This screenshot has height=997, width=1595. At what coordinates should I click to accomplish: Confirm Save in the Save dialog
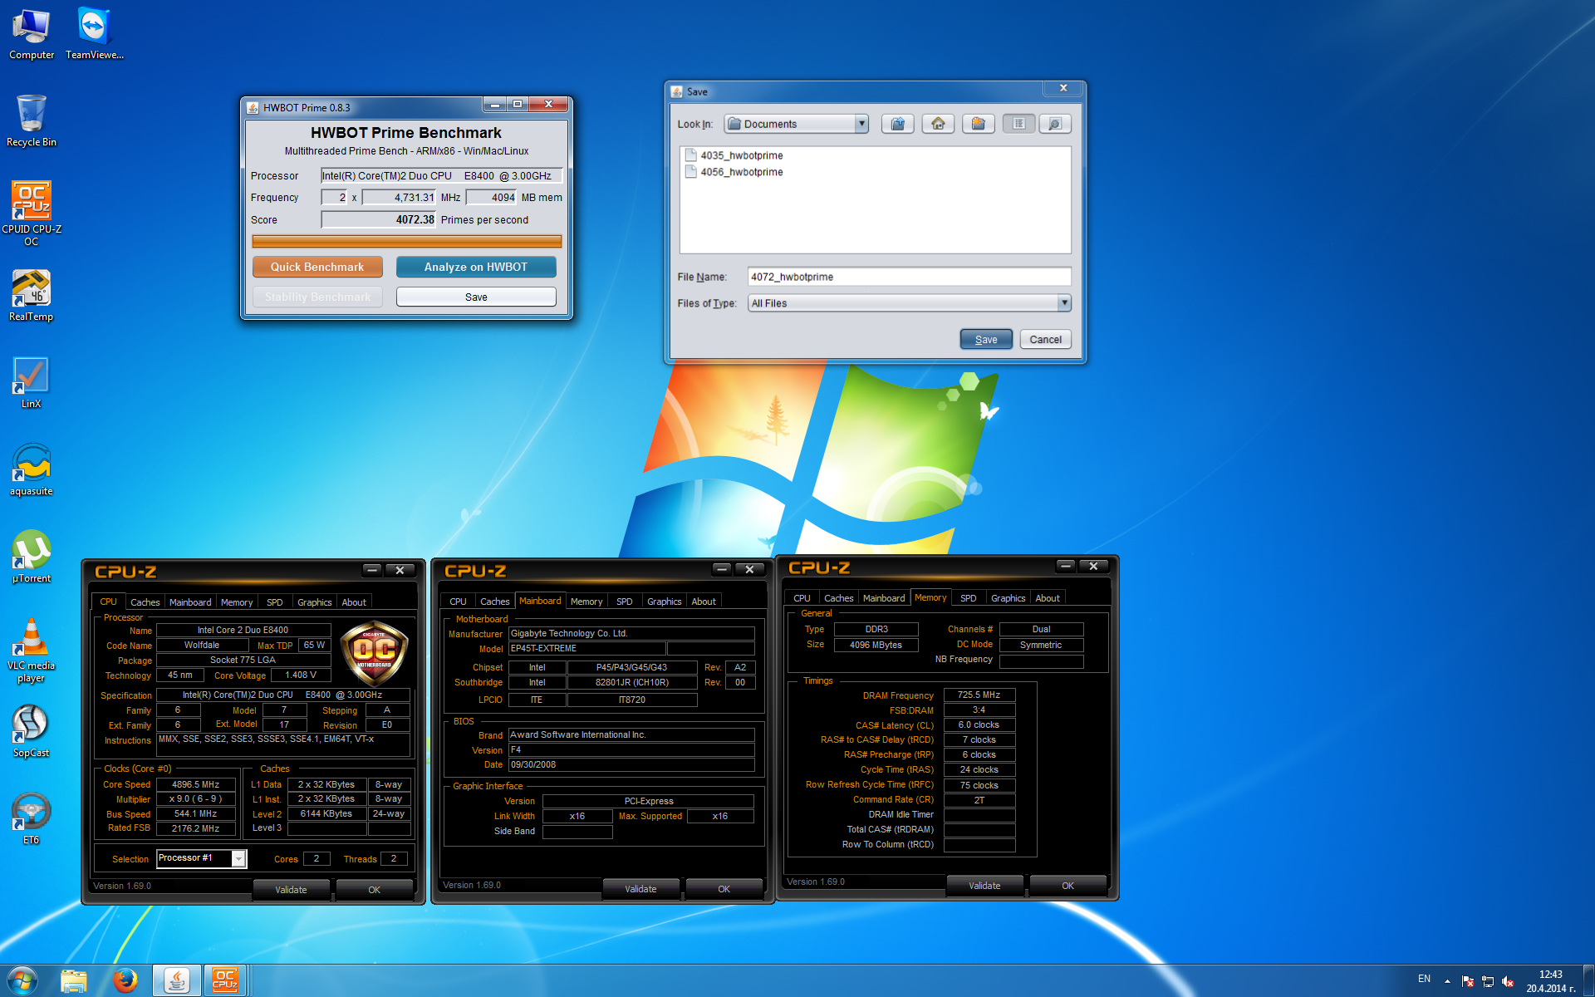(986, 339)
